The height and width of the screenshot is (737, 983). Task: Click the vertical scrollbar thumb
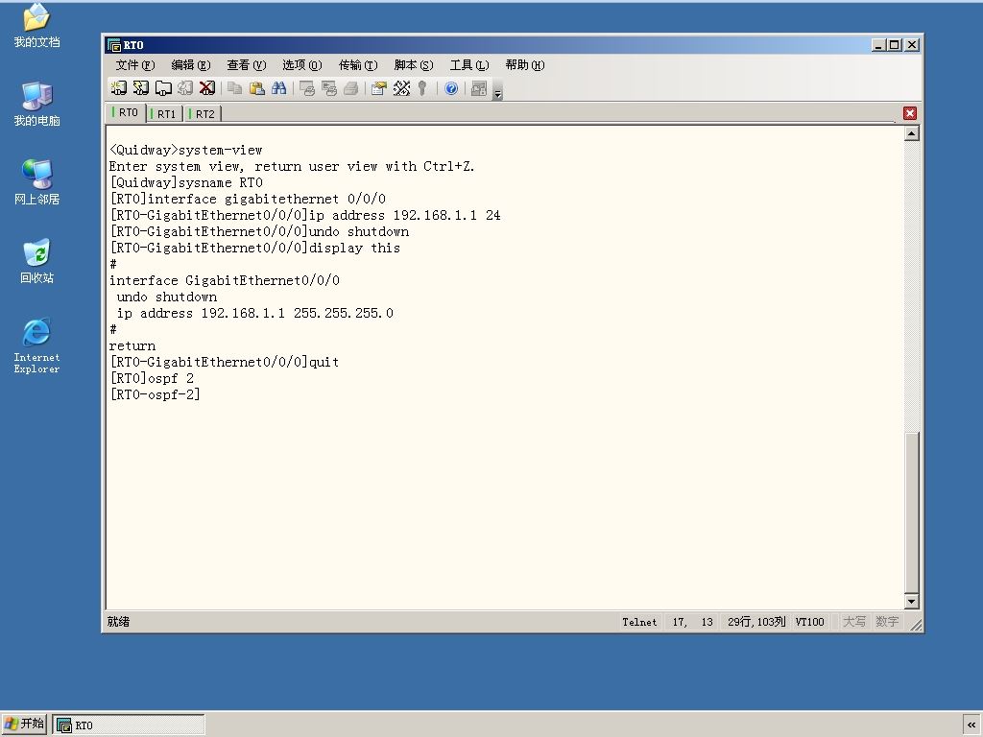point(912,512)
